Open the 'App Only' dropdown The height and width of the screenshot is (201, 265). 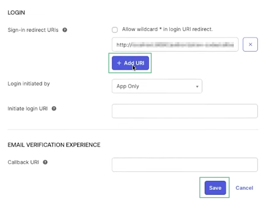pyautogui.click(x=157, y=86)
